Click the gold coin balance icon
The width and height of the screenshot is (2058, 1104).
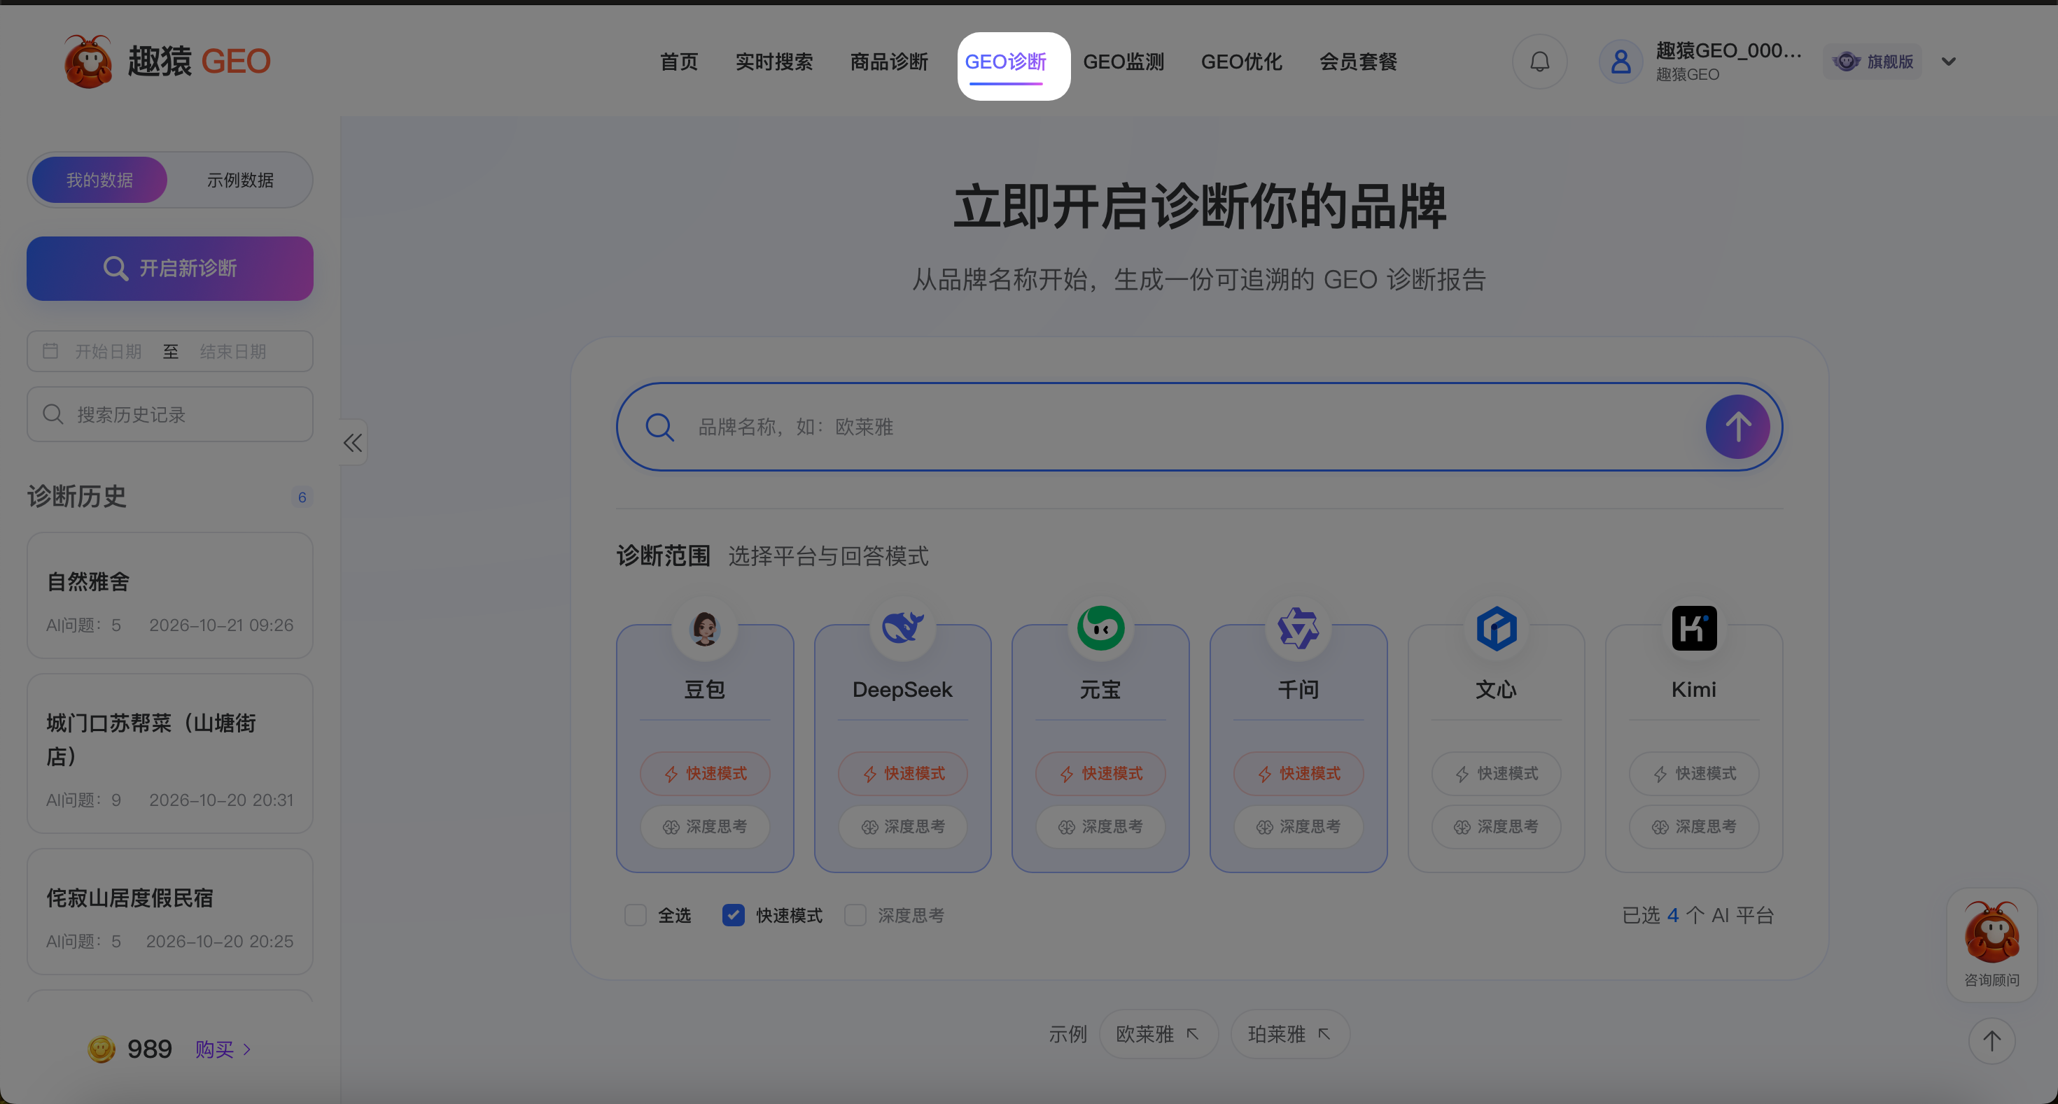(x=101, y=1049)
